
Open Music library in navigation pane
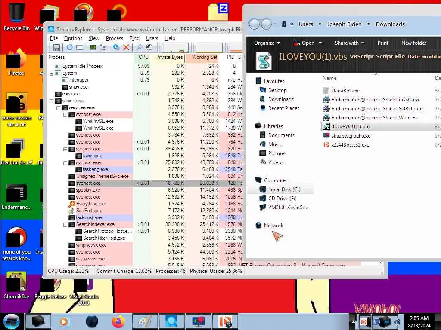coord(275,144)
